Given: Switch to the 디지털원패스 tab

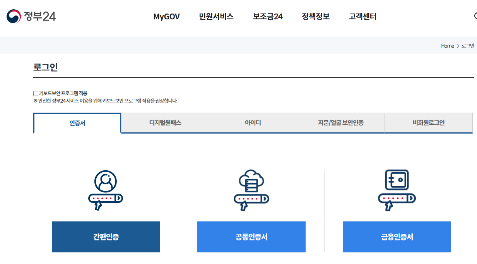Looking at the screenshot, I should 165,122.
